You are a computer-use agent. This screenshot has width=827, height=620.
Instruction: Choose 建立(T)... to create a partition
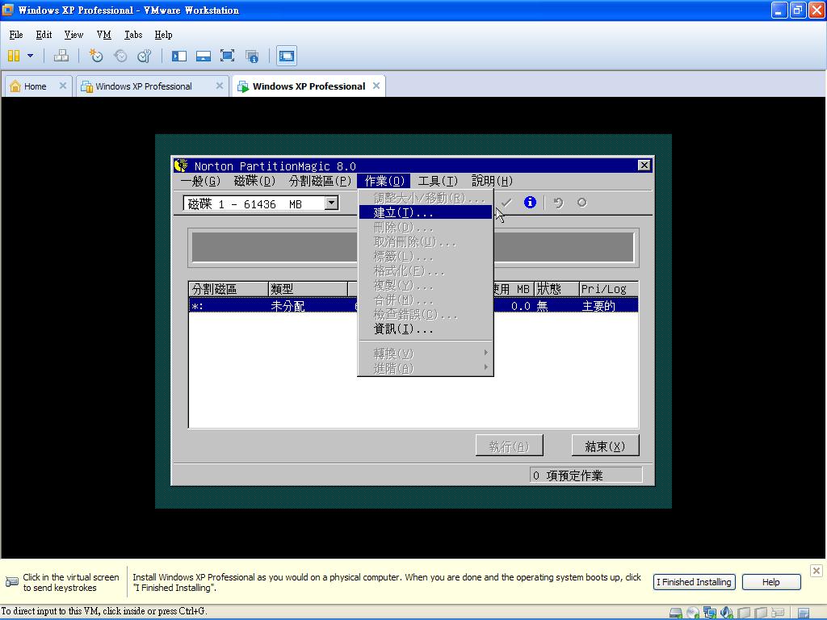(x=425, y=212)
